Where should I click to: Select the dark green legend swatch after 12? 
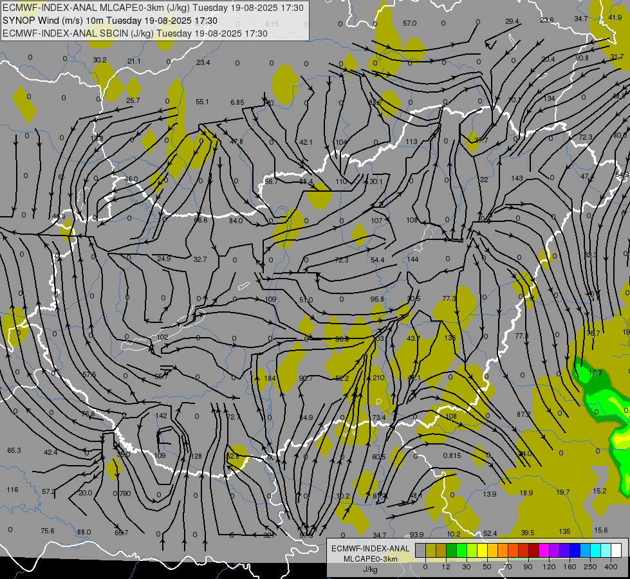point(451,551)
